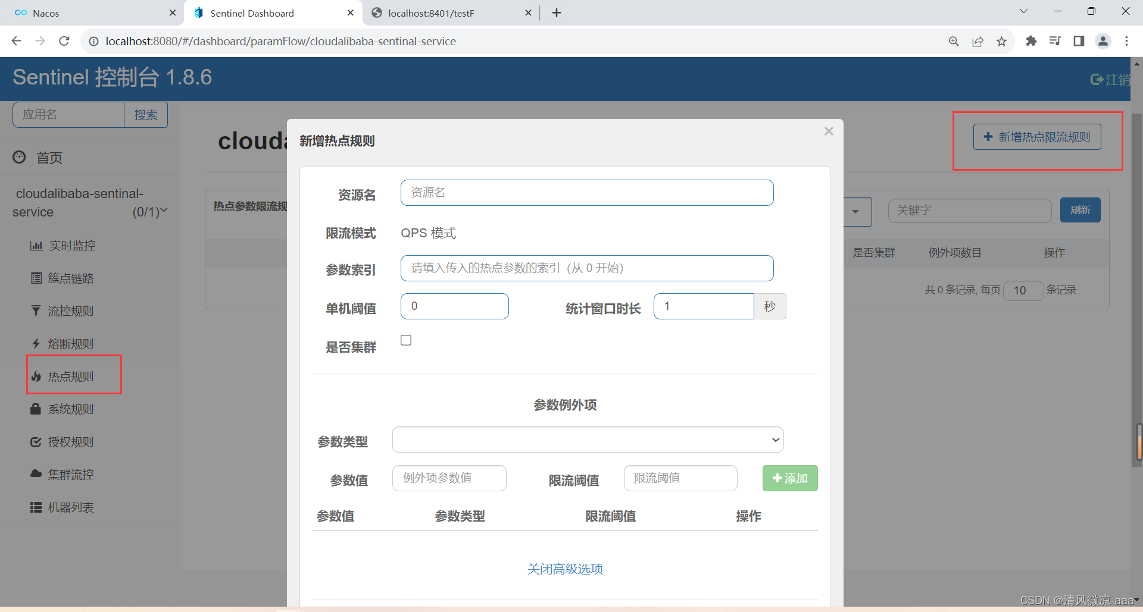Click the 注销 logout icon
The image size is (1143, 612).
(1097, 80)
